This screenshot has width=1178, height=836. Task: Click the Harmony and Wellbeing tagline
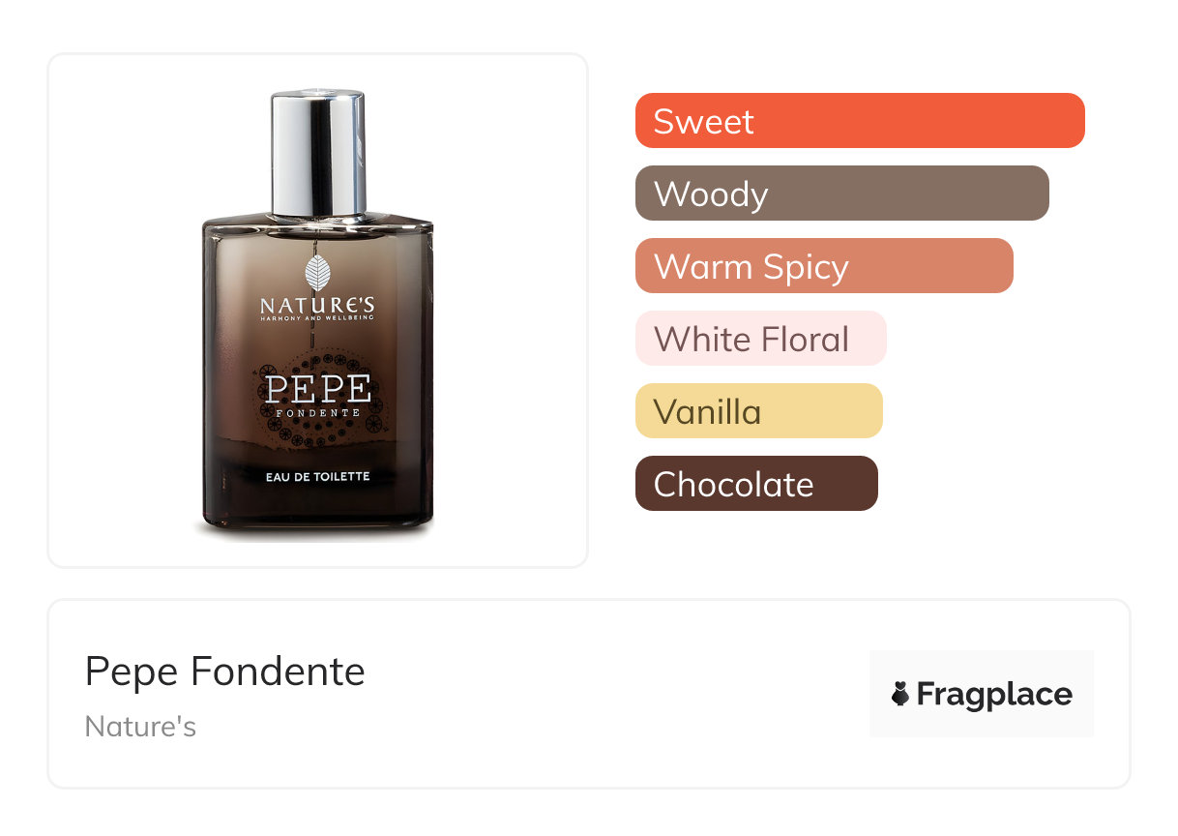click(317, 316)
